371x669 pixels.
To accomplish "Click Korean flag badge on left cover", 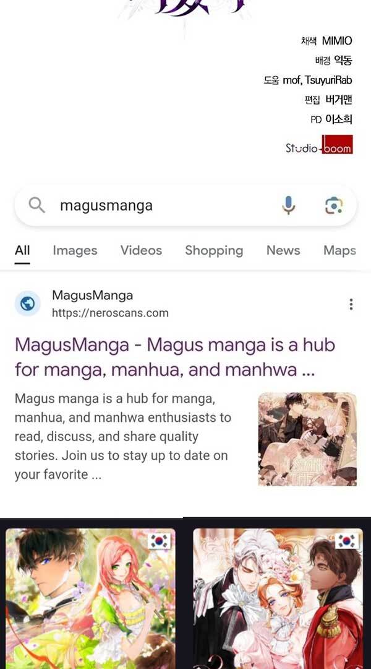I will coord(160,541).
